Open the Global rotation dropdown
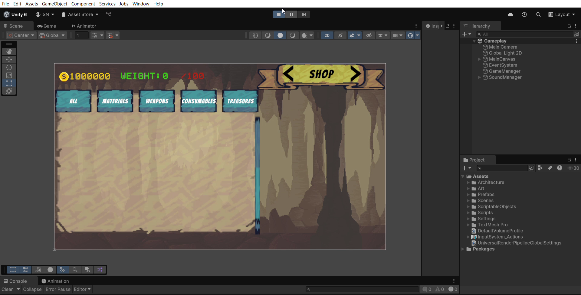 coord(52,35)
